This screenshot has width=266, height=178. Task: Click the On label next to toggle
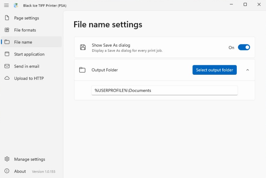coord(231,48)
